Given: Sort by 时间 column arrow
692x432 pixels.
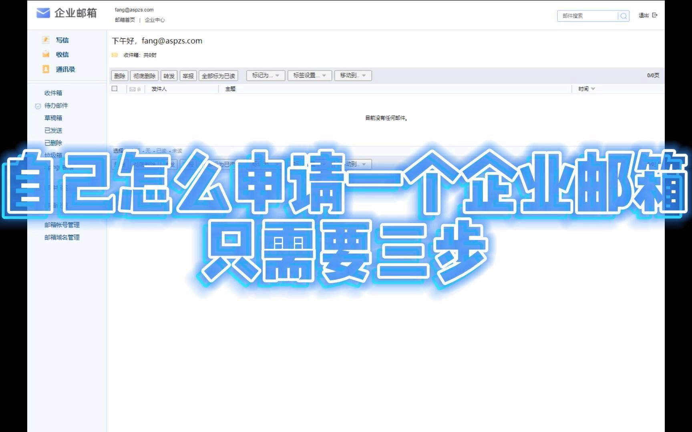Looking at the screenshot, I should [593, 89].
